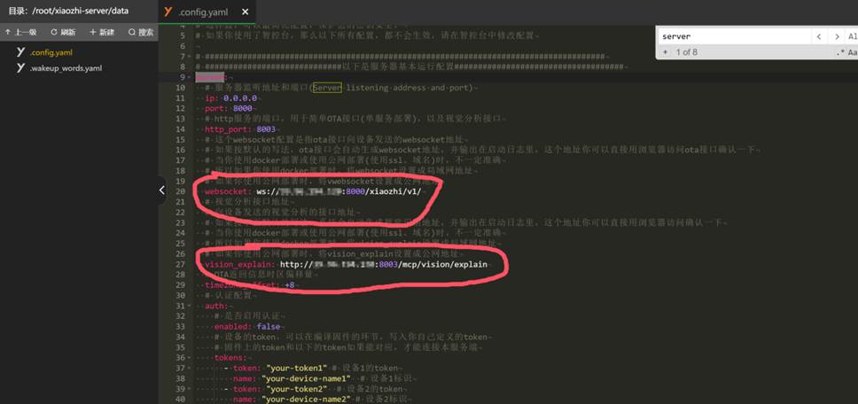The image size is (858, 404).
Task: Jump to the next search match
Action: click(x=836, y=36)
